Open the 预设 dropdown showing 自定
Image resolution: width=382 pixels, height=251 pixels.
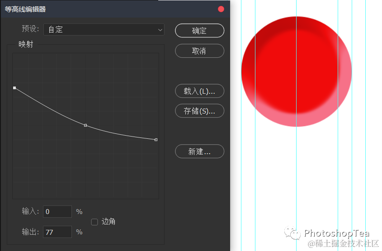104,30
